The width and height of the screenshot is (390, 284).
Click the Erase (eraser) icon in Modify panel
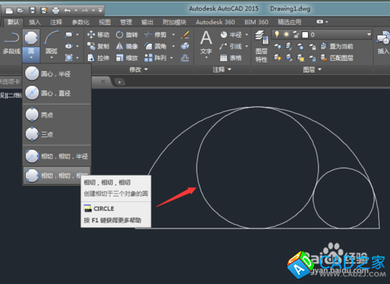(185, 34)
